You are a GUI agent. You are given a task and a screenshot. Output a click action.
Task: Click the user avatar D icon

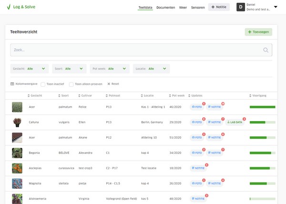pyautogui.click(x=241, y=7)
